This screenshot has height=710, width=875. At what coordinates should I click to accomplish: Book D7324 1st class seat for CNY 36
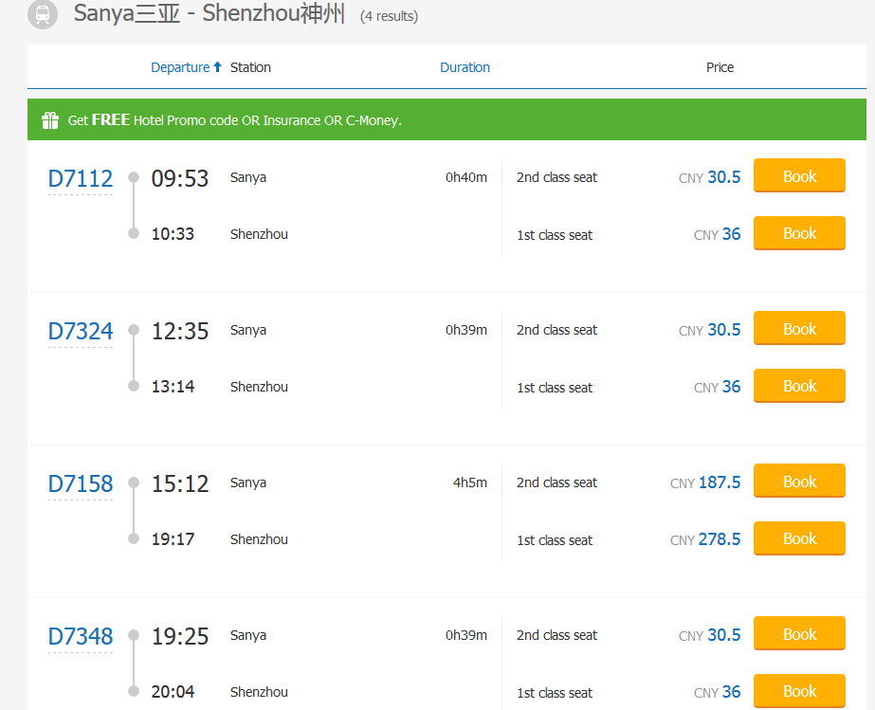pyautogui.click(x=798, y=386)
